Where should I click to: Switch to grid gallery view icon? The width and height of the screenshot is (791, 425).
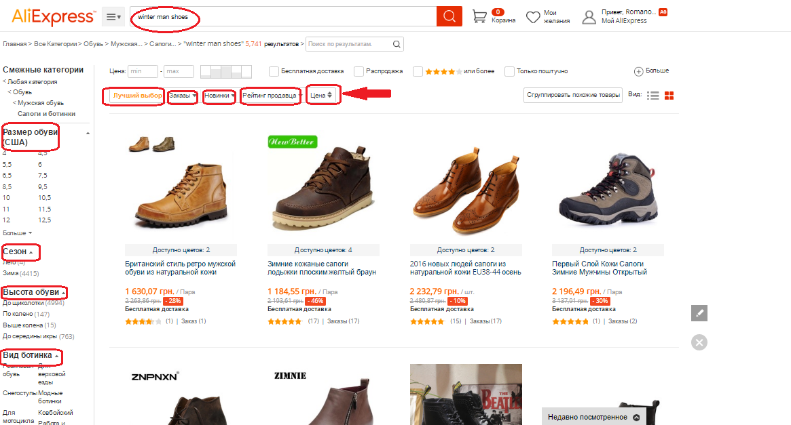click(669, 95)
